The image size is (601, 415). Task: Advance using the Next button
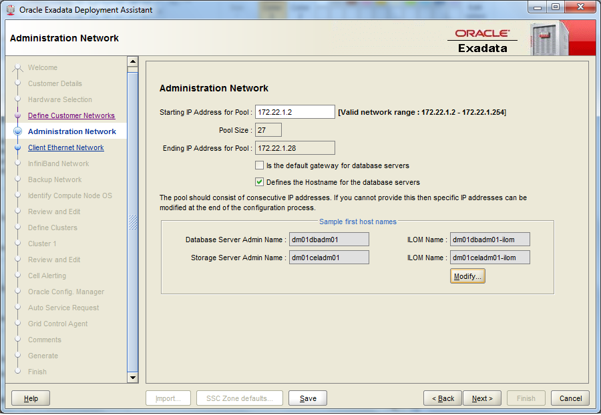(482, 398)
